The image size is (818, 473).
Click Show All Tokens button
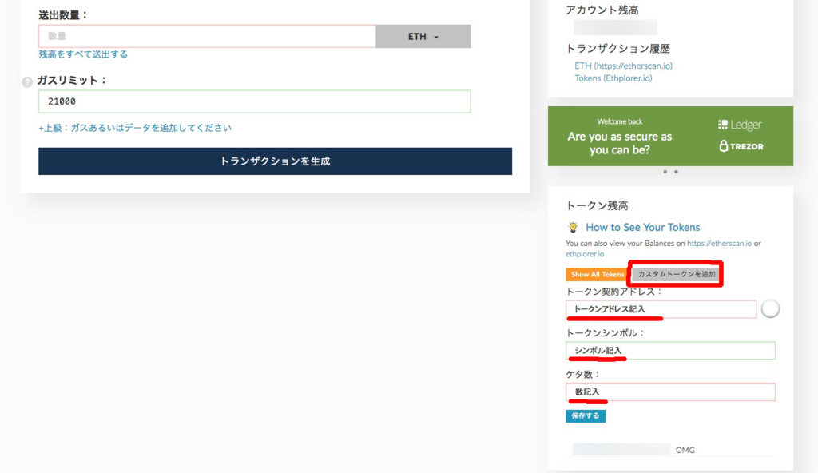coord(598,274)
